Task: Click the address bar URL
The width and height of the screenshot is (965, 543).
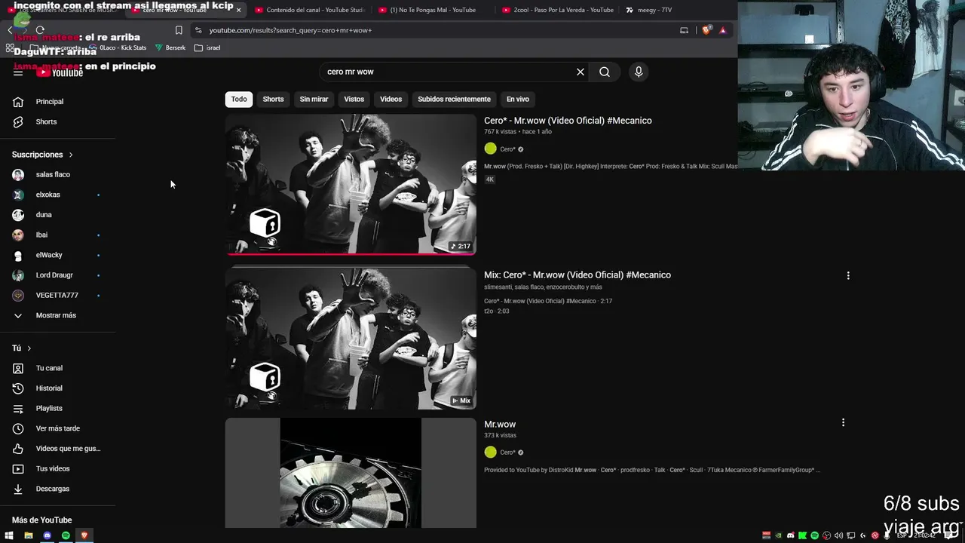Action: (290, 30)
